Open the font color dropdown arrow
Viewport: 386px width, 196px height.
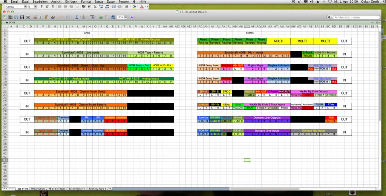point(146,7)
